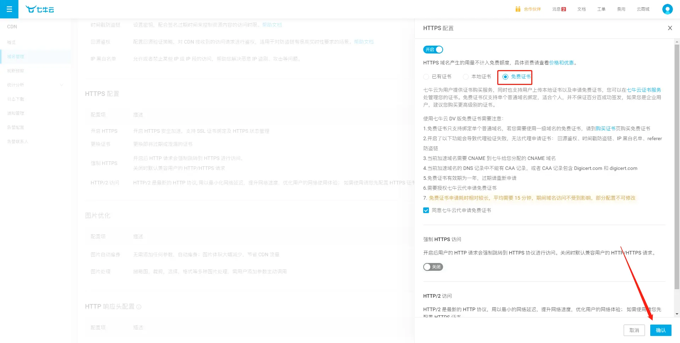This screenshot has width=680, height=343.
Task: Click the 图片优化 section heading
Action: pos(98,216)
